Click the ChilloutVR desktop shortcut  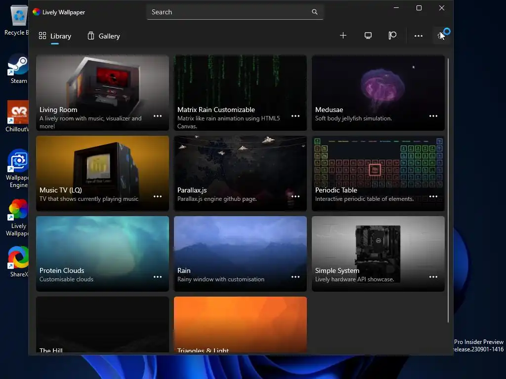(17, 116)
